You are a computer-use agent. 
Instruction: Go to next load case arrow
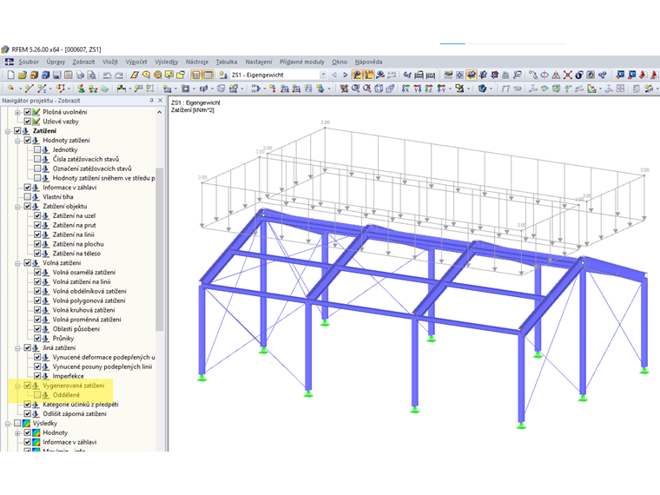pos(345,75)
